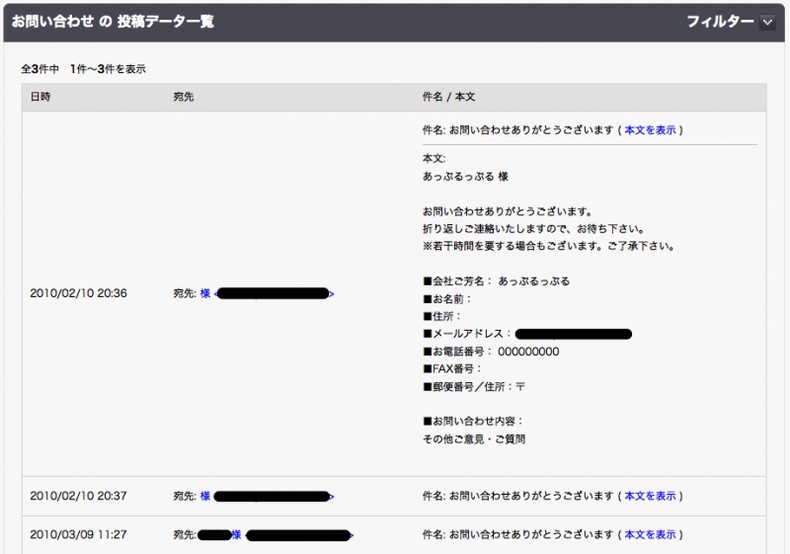790x554 pixels.
Task: Show body text for the 20:37 message
Action: click(650, 496)
